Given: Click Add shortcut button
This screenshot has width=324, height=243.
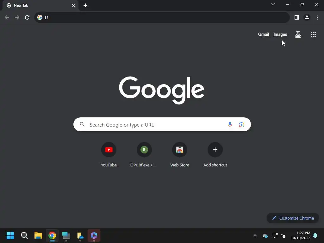Looking at the screenshot, I should tap(215, 155).
